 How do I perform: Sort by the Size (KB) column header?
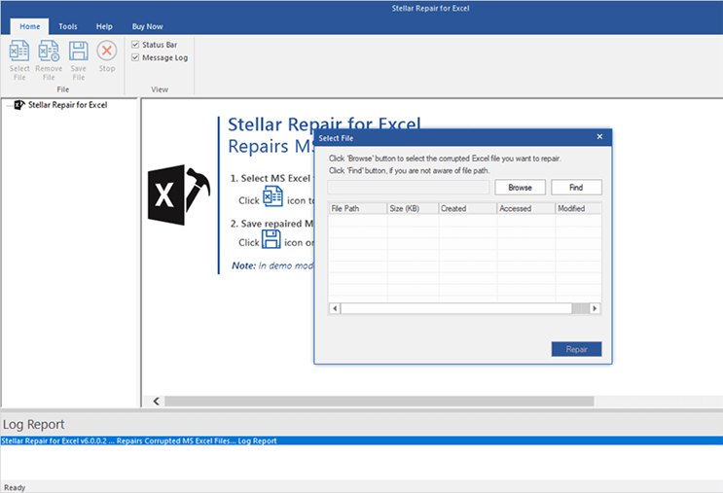(x=413, y=208)
